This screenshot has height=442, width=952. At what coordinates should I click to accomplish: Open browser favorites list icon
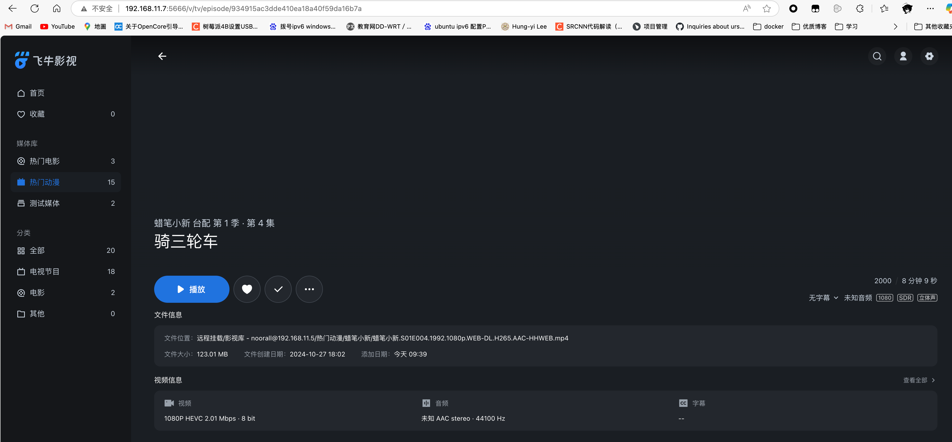(x=884, y=9)
